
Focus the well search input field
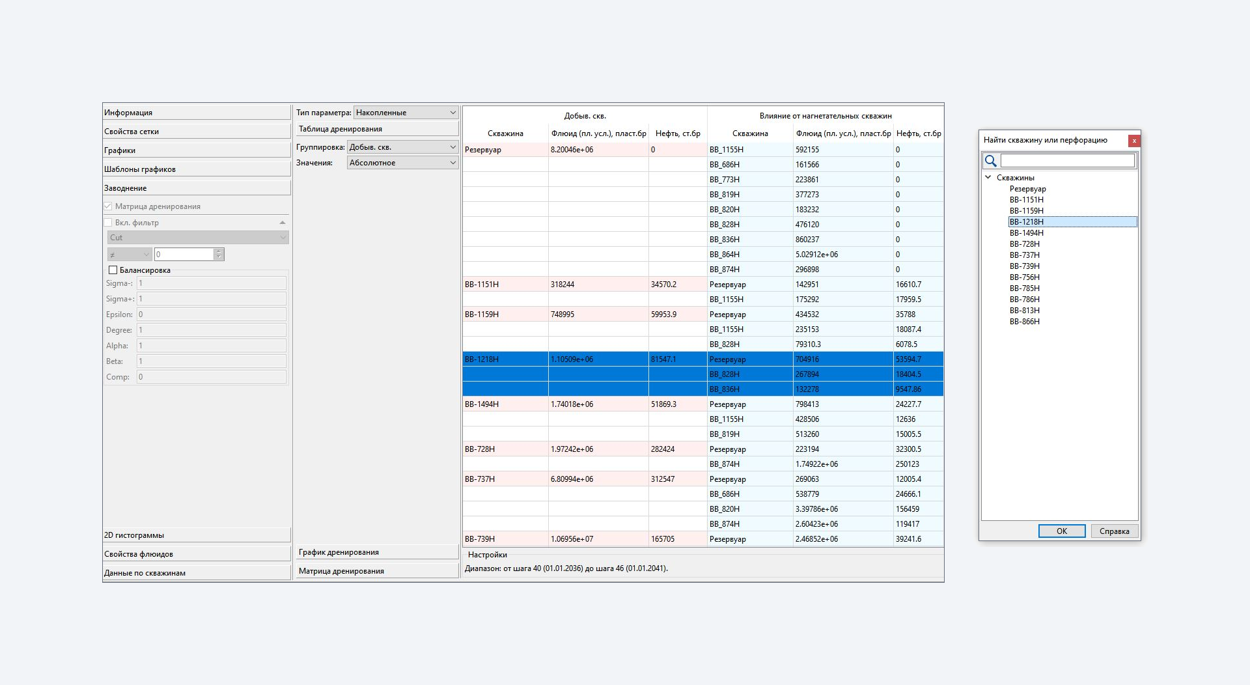(x=1068, y=161)
